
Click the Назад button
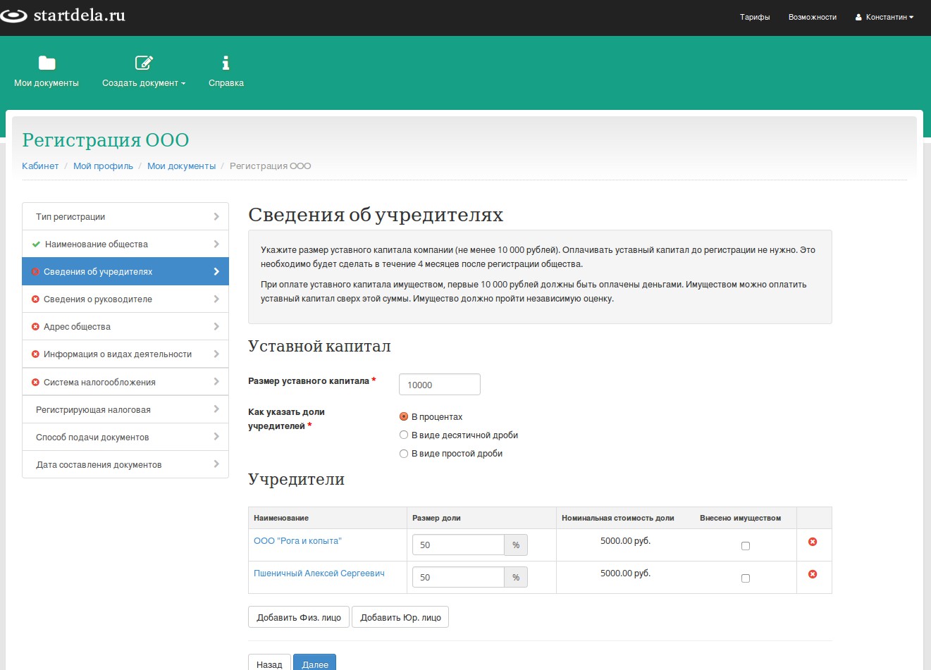click(x=269, y=664)
